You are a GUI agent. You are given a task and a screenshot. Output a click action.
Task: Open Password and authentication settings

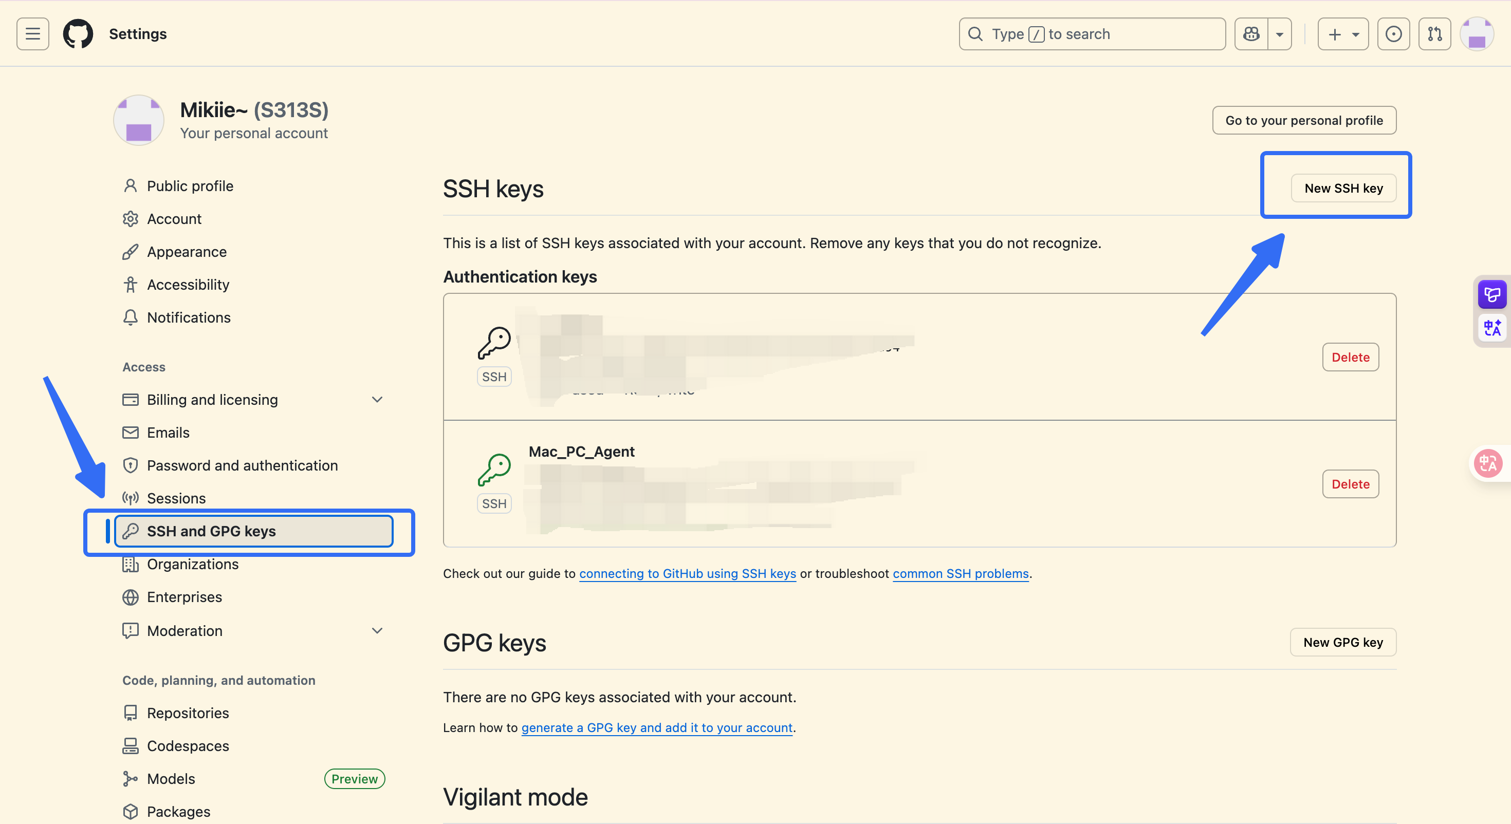point(242,465)
